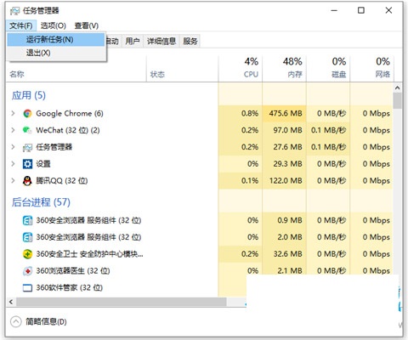Maximize the Task Manager window
This screenshot has width=408, height=340.
tap(361, 10)
